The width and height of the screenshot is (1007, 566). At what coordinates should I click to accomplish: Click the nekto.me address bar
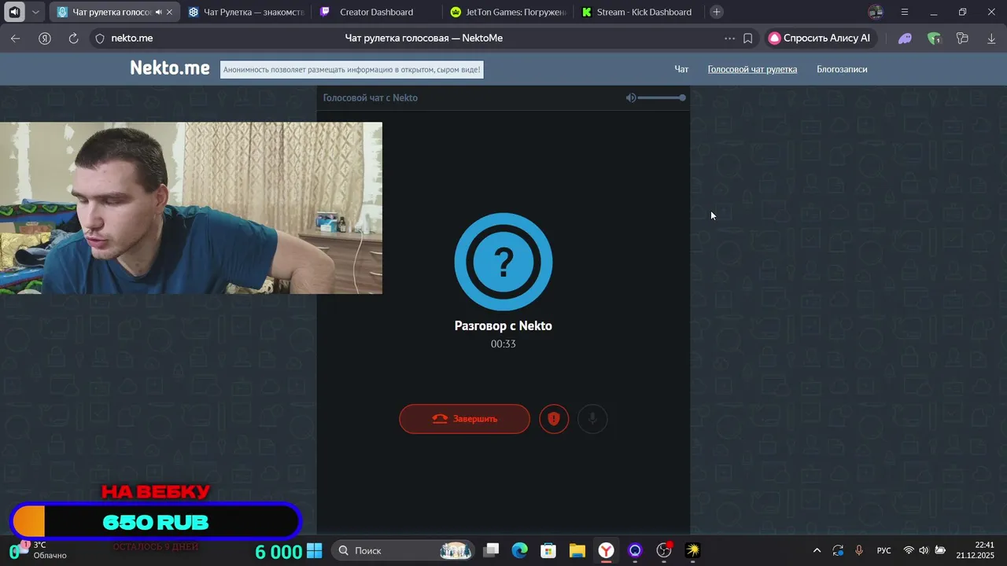[423, 38]
